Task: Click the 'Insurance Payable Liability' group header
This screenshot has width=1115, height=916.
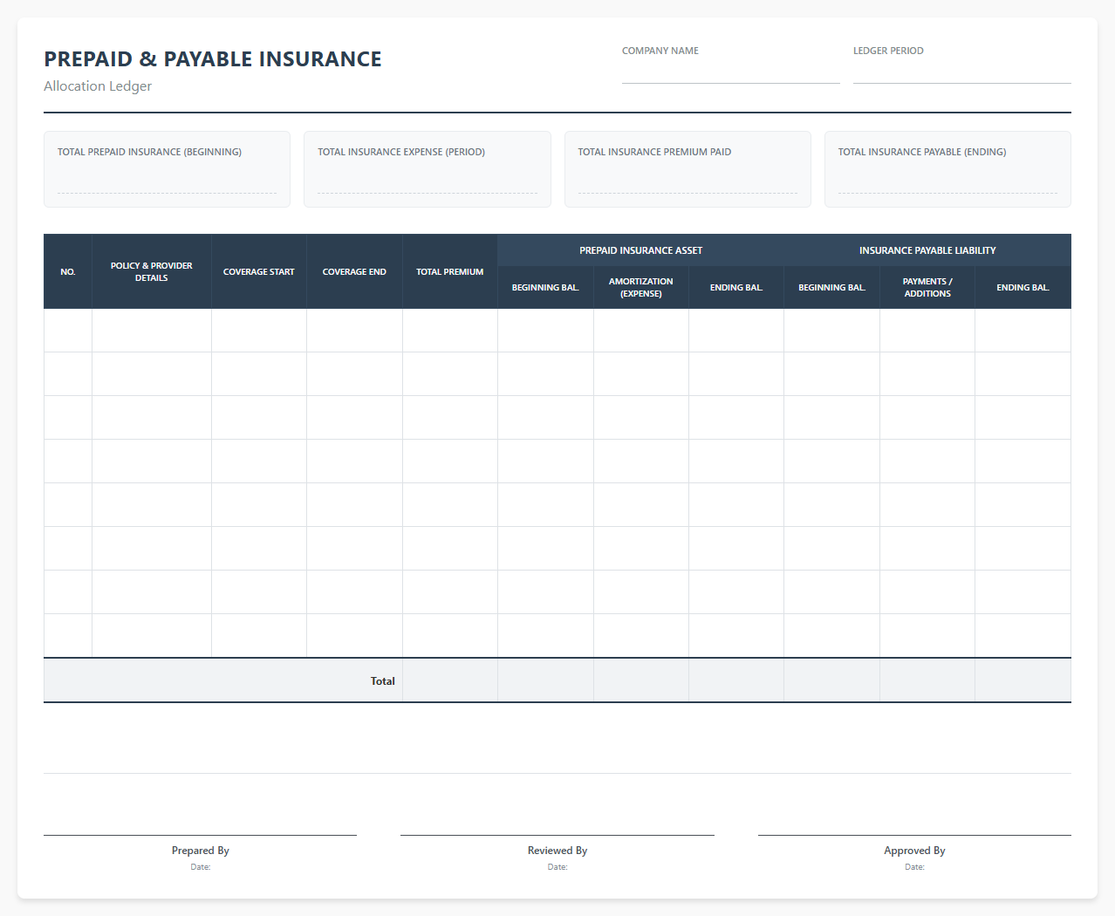Action: point(927,250)
